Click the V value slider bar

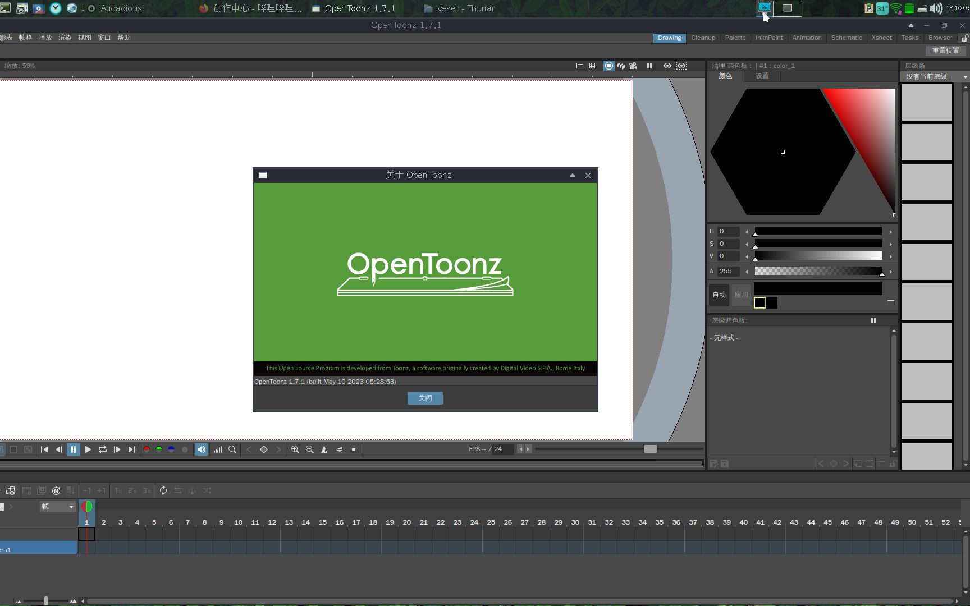click(x=818, y=256)
